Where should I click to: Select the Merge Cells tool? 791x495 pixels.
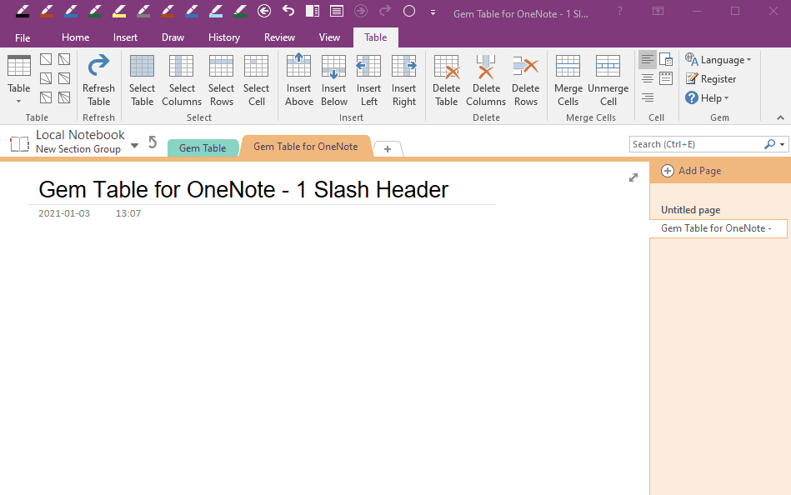click(568, 79)
